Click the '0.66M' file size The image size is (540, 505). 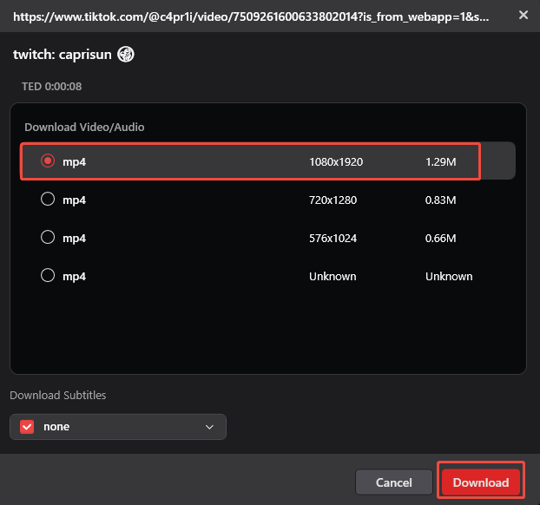tap(440, 239)
